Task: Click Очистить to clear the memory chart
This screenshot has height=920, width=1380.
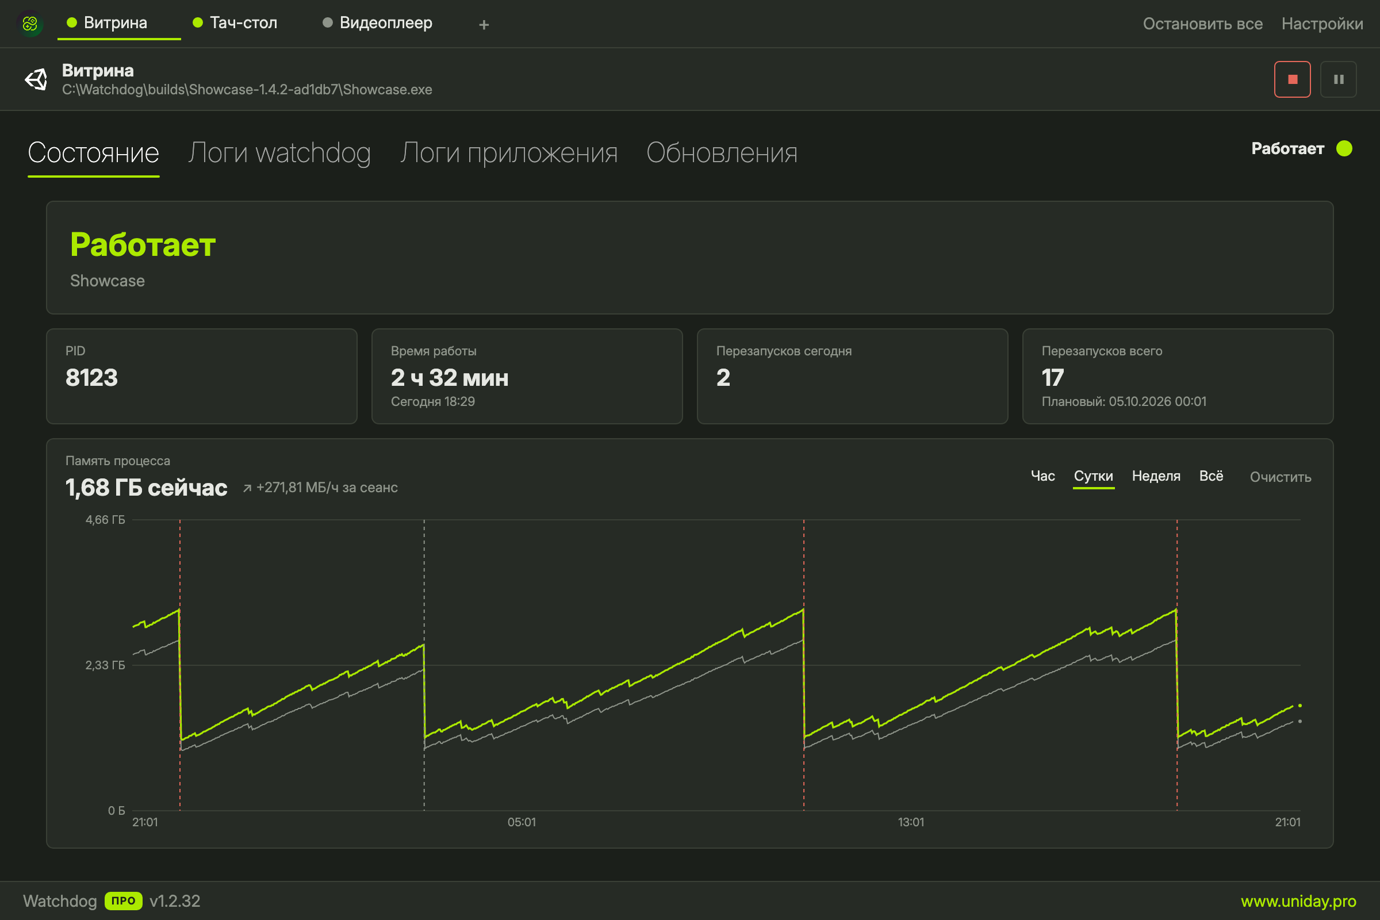Action: [1281, 477]
